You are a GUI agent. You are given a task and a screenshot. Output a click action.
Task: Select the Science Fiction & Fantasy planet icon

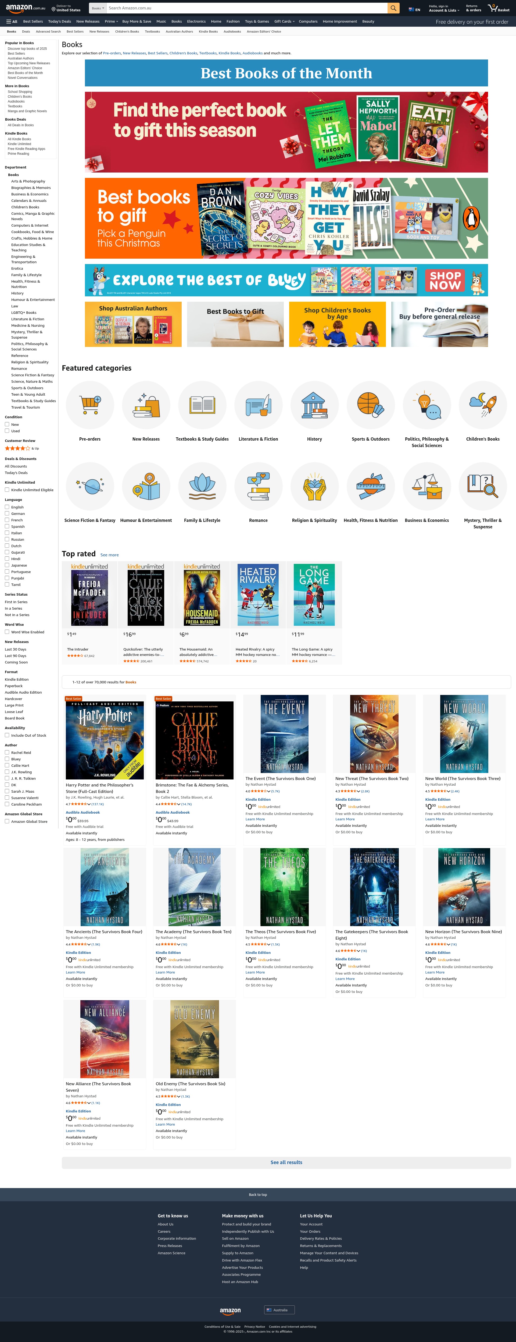click(90, 486)
